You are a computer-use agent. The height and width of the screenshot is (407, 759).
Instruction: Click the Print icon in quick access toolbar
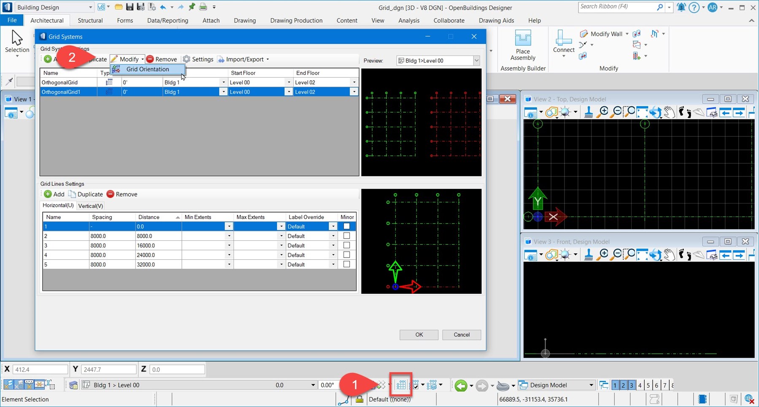coord(203,7)
